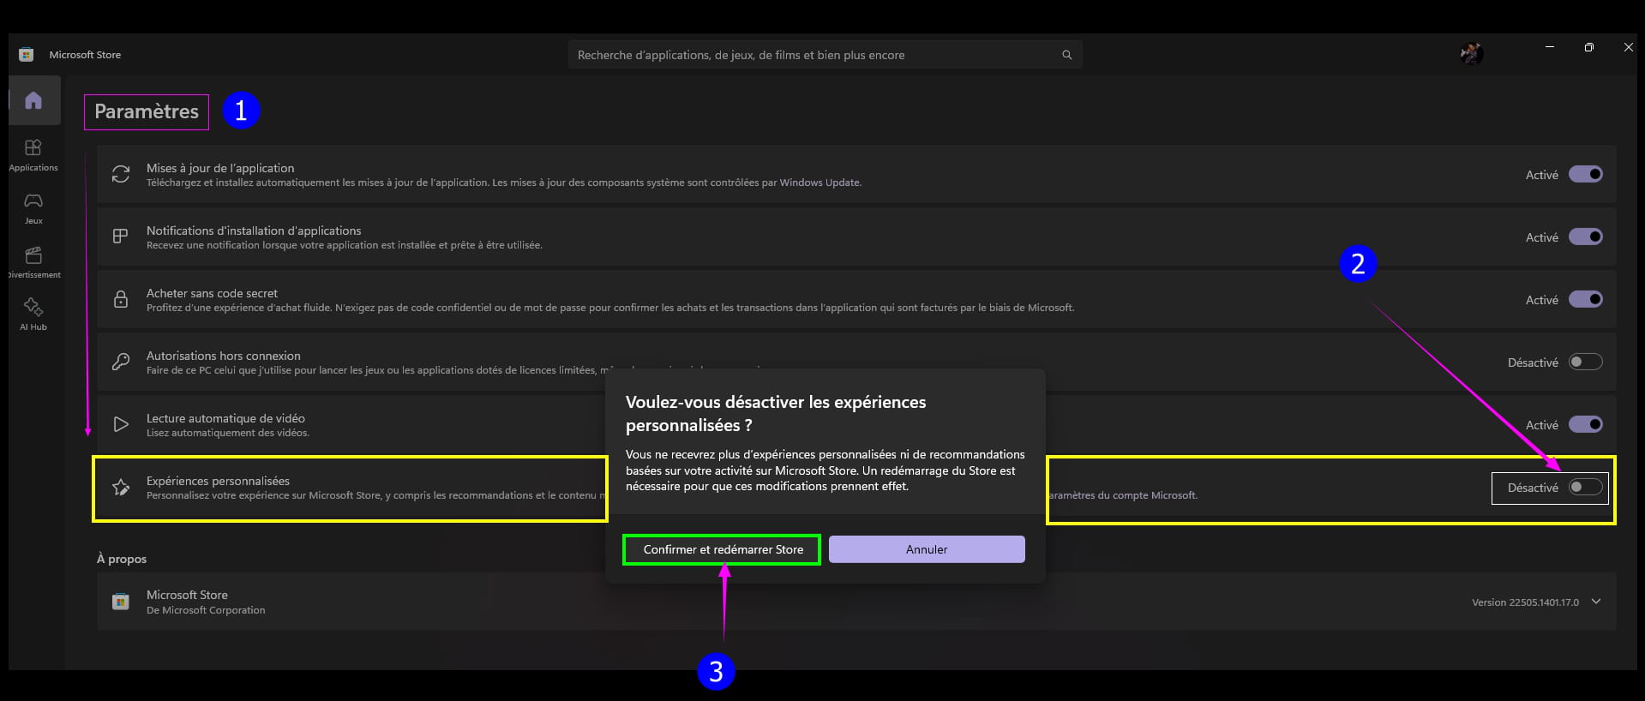Viewport: 1645px width, 701px height.
Task: Click the Annuler button
Action: 927,549
